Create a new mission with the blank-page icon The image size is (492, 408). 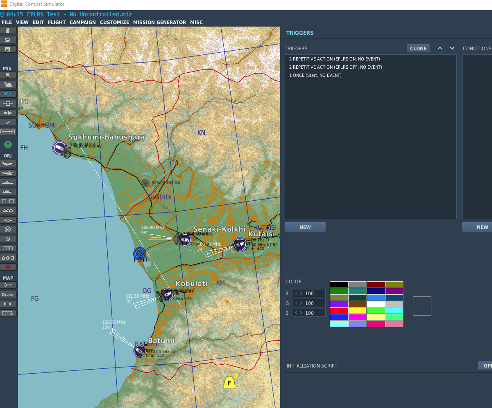[x=8, y=30]
